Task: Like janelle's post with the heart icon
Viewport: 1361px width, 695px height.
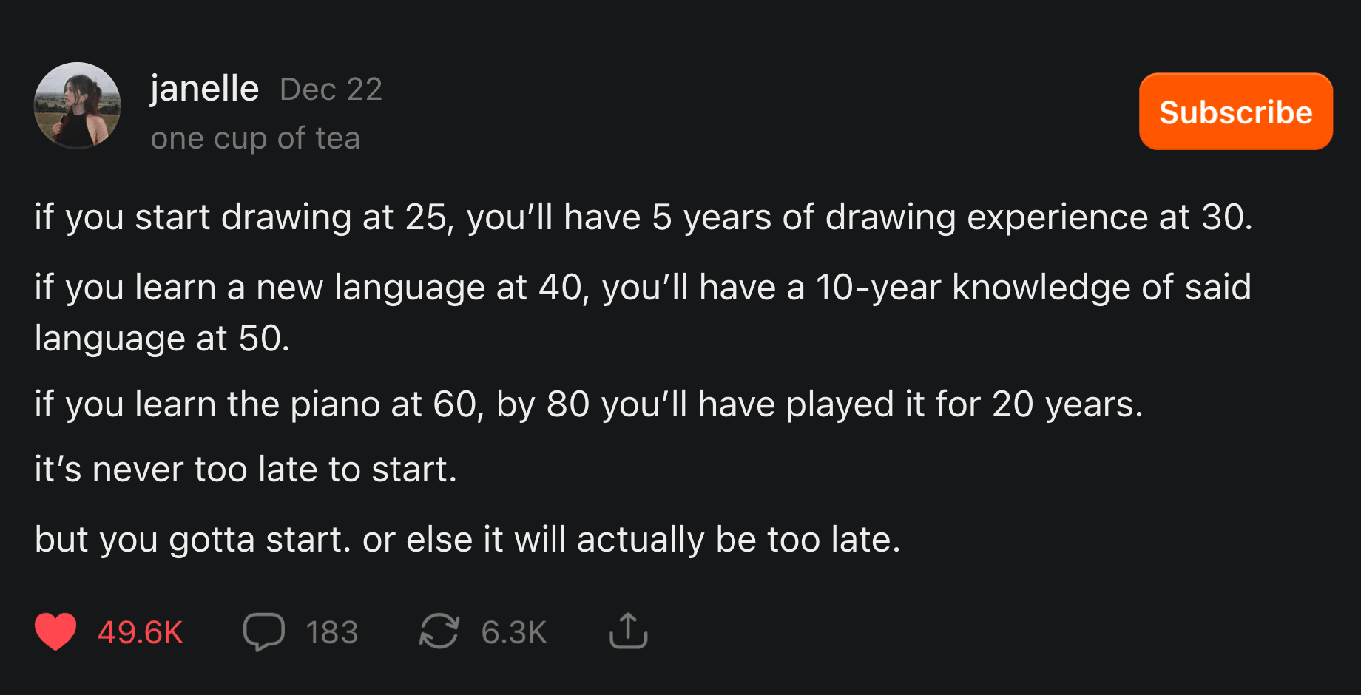Action: (55, 631)
